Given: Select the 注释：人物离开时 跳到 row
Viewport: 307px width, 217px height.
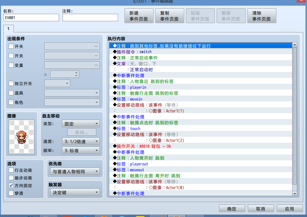Looking at the screenshot, I should click(201, 158).
